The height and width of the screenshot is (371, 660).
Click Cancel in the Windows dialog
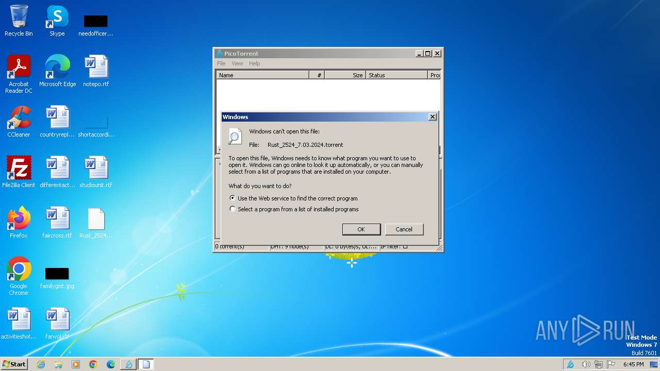(x=404, y=229)
